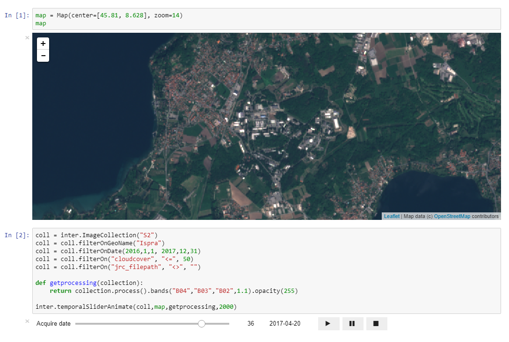Close the map output widget with the x
The width and height of the screenshot is (509, 342).
[x=27, y=37]
